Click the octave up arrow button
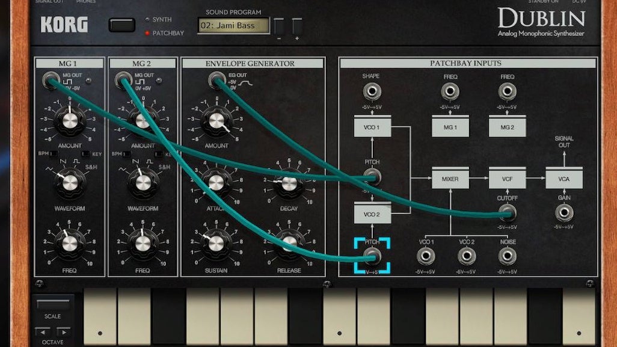 [x=64, y=331]
